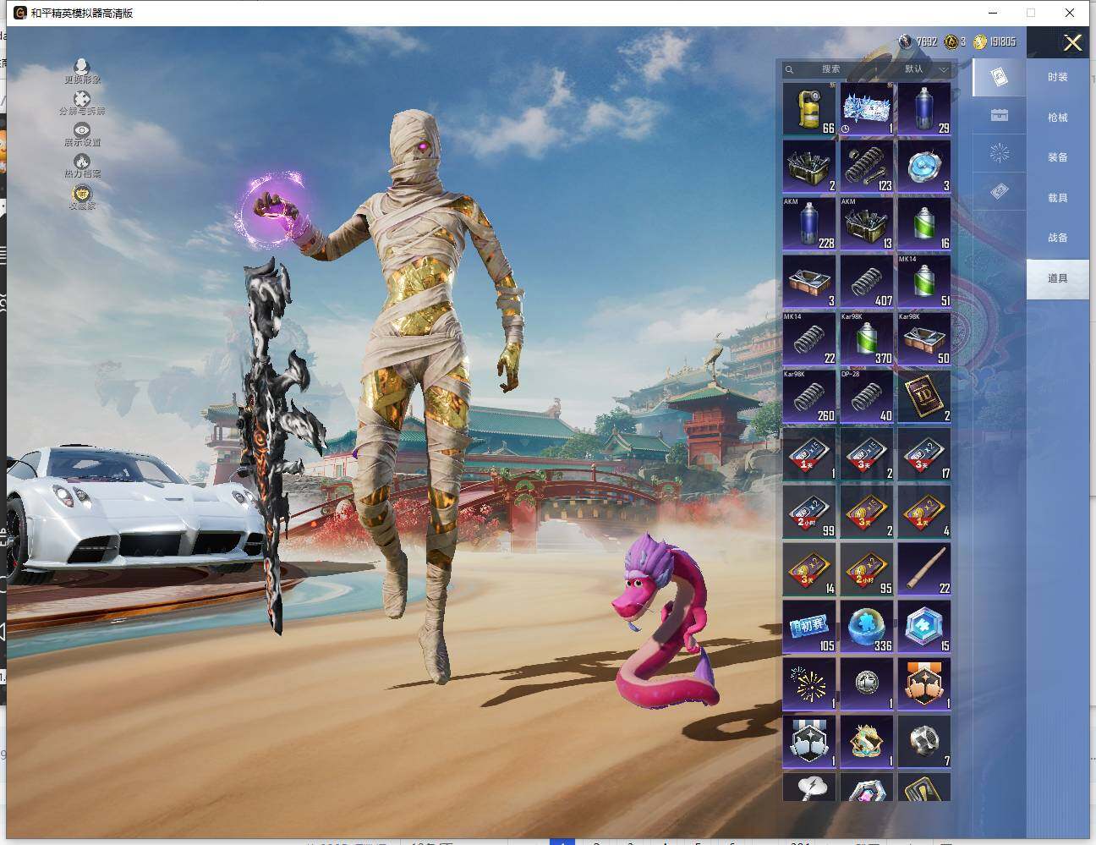Click the 7692 currency balance
This screenshot has height=845, width=1096.
[918, 41]
